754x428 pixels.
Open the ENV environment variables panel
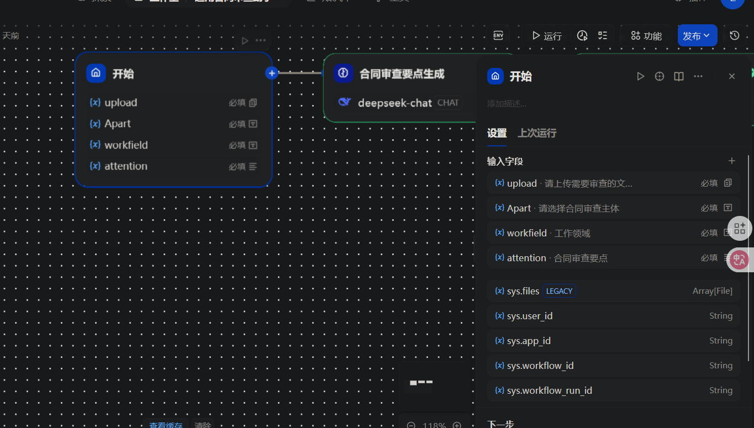498,35
